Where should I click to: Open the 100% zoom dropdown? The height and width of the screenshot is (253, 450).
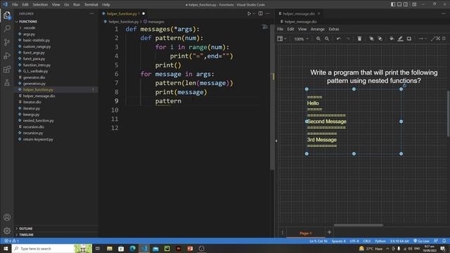point(301,39)
